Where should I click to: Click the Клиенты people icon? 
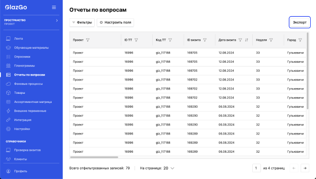[x=8, y=159]
